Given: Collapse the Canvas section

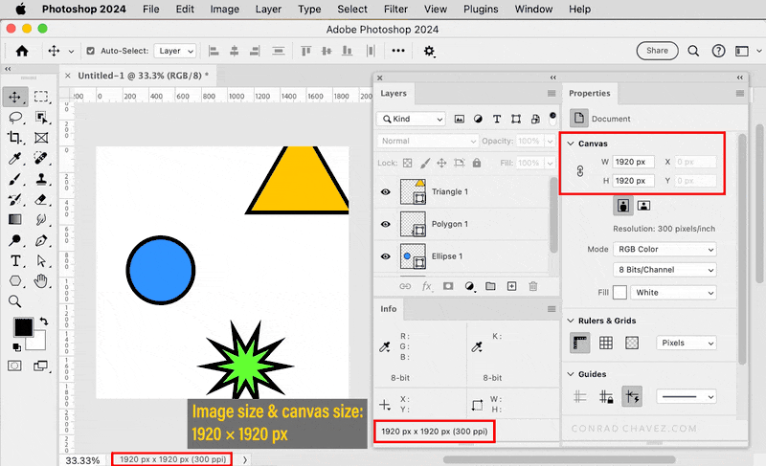Looking at the screenshot, I should [x=570, y=144].
